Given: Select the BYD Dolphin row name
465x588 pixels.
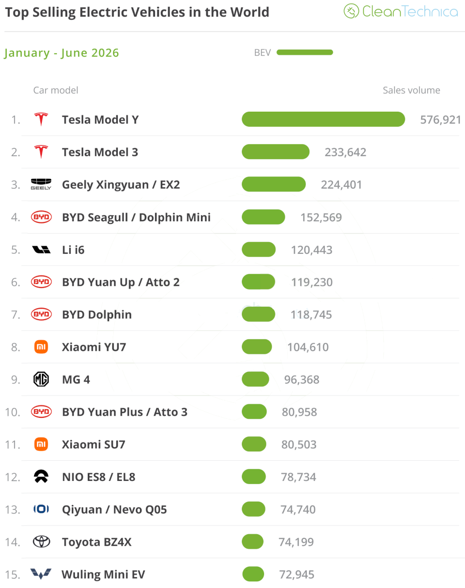Looking at the screenshot, I should (97, 314).
